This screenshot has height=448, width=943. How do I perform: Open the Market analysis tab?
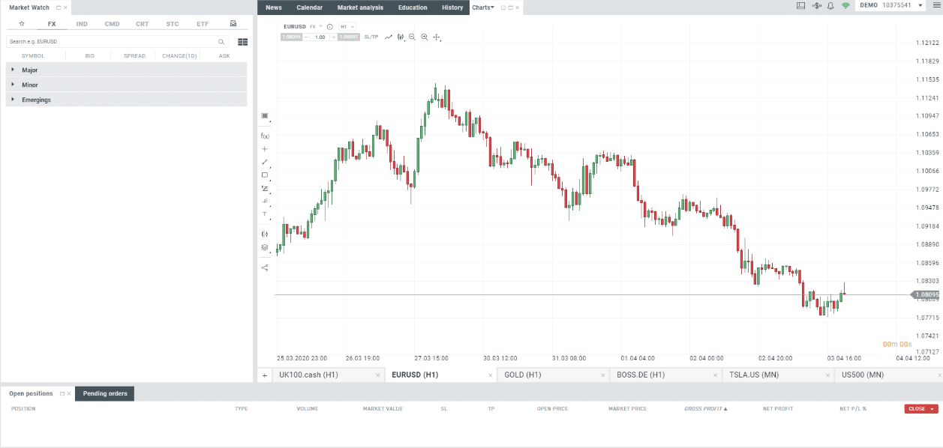click(360, 7)
